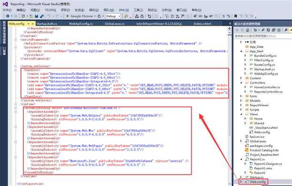Open the XML menu

coord(124,10)
